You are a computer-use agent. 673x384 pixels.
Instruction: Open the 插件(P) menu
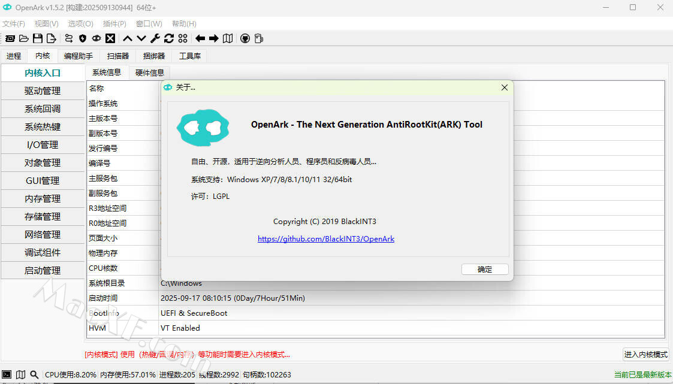114,24
